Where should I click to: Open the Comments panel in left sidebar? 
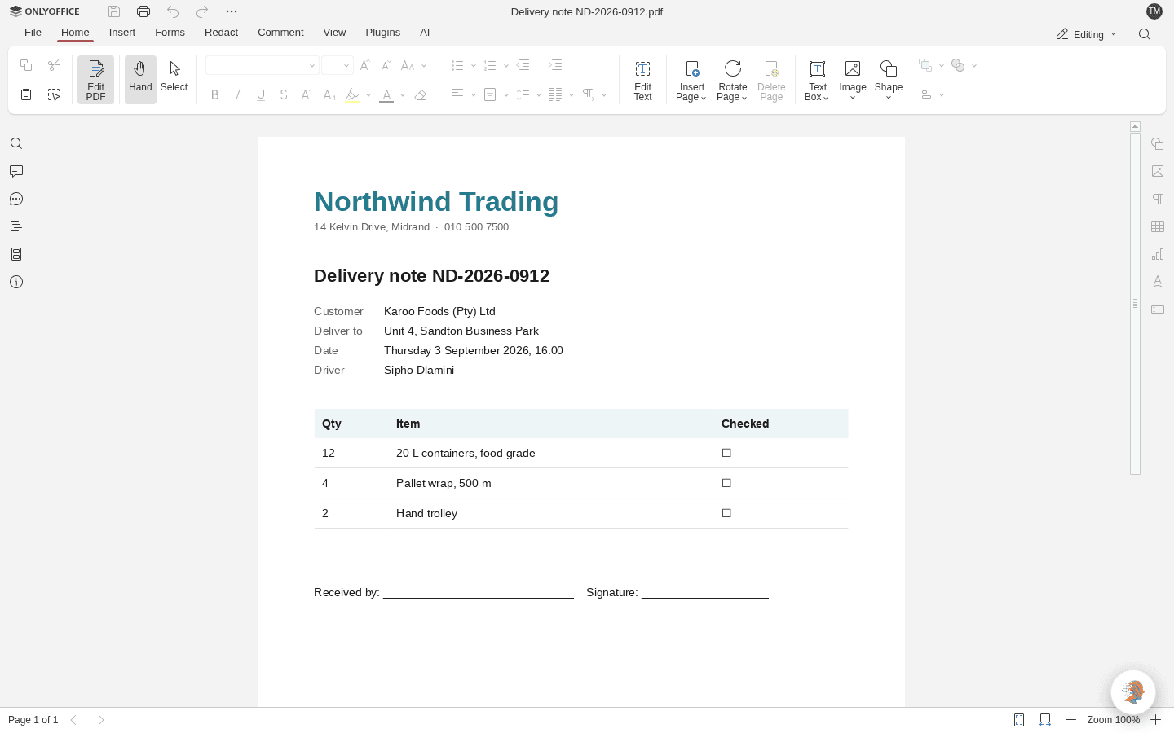pyautogui.click(x=16, y=171)
